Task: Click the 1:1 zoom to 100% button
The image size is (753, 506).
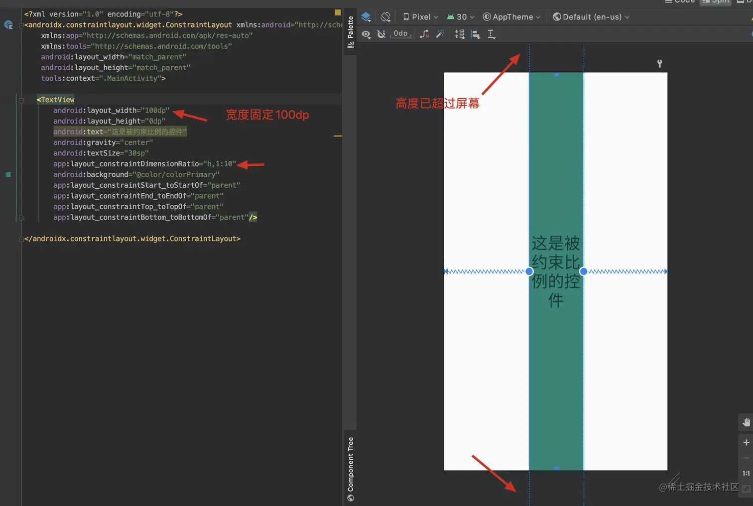Action: [x=746, y=473]
